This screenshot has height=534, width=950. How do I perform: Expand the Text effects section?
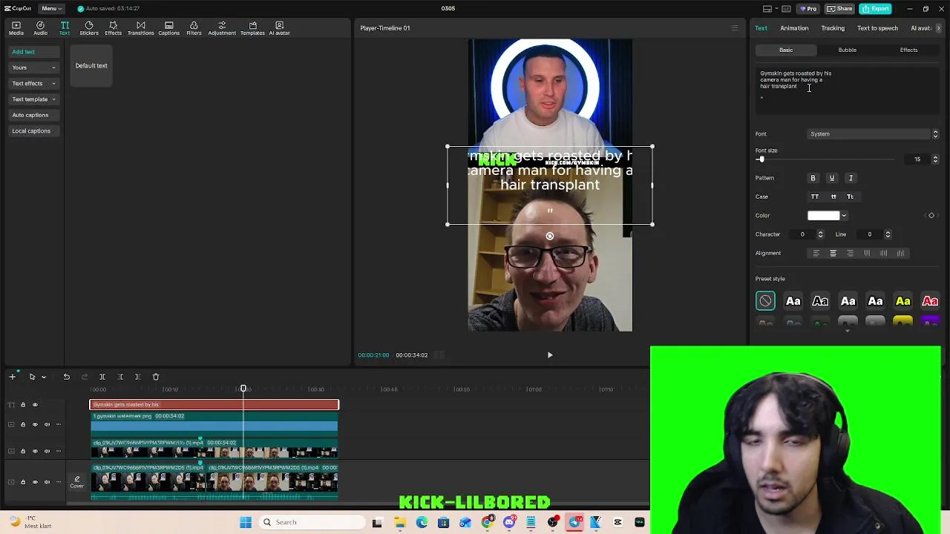tap(33, 83)
